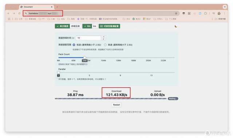The height and width of the screenshot is (138, 233).
Task: Click the Upload value 0.00 B/s
Action: pyautogui.click(x=158, y=95)
